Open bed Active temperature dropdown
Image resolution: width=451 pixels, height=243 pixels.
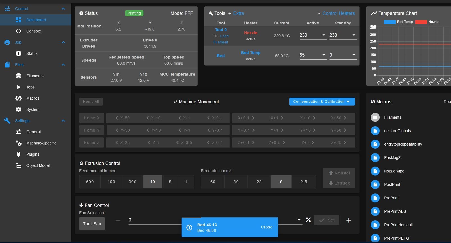pyautogui.click(x=324, y=55)
